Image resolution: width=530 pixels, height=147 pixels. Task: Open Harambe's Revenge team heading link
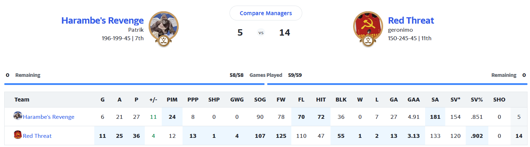pyautogui.click(x=102, y=20)
